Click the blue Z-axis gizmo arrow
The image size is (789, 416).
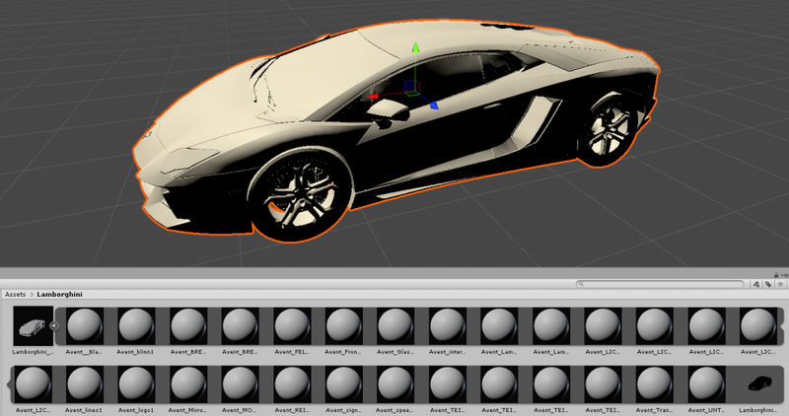point(434,105)
